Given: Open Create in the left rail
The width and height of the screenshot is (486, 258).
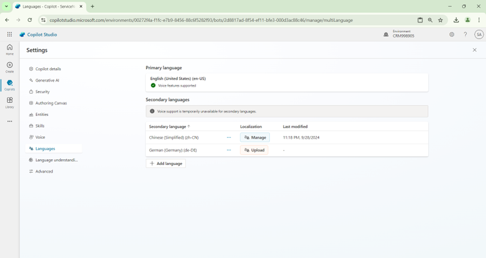Looking at the screenshot, I should tap(9, 67).
